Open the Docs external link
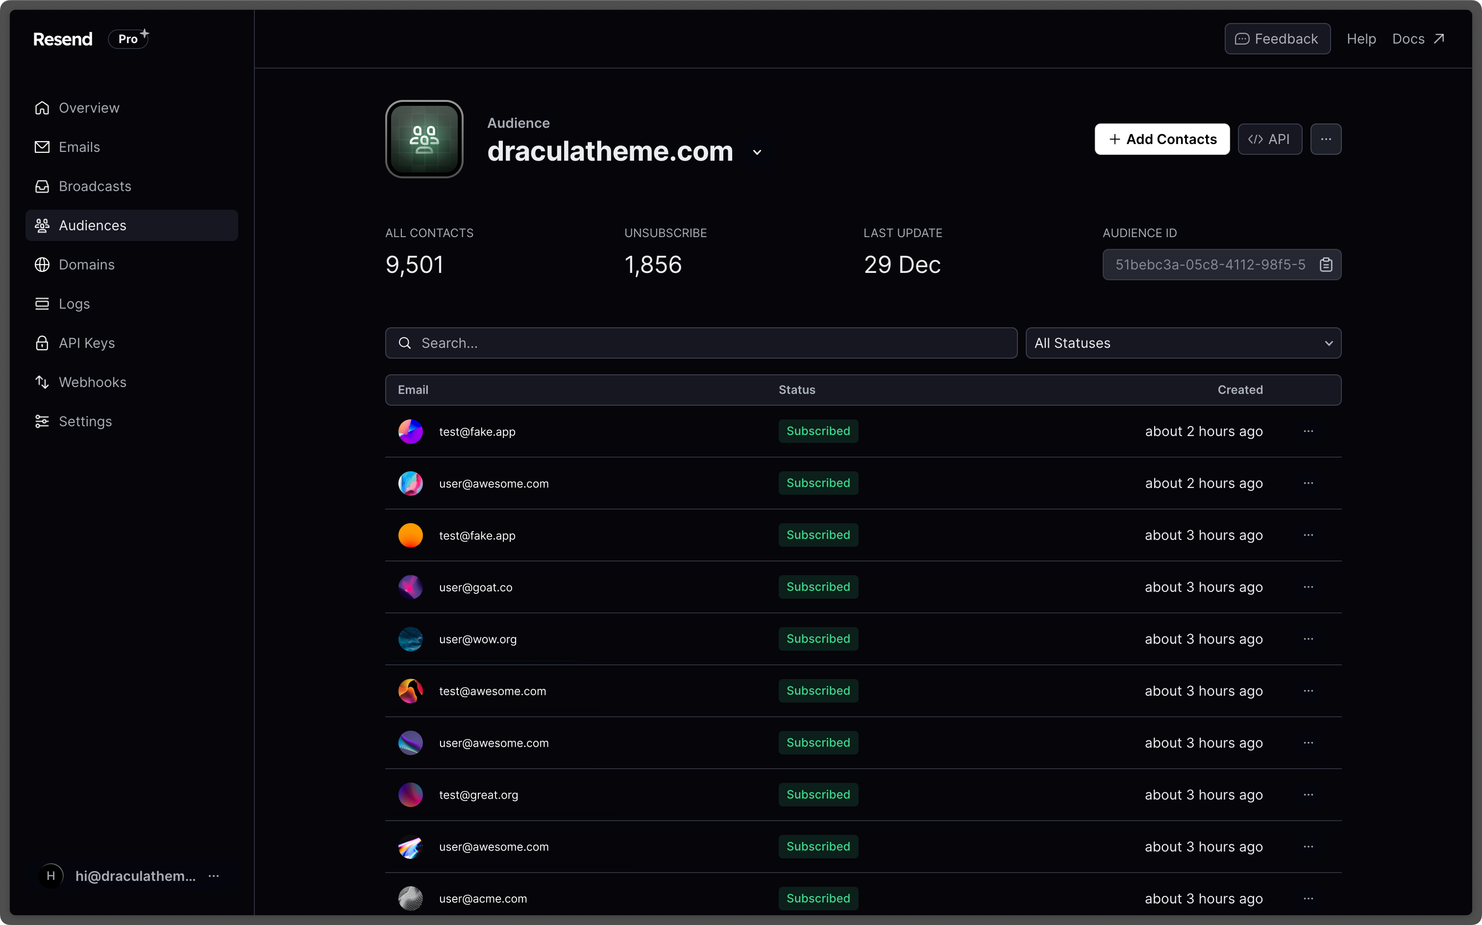This screenshot has height=925, width=1482. pyautogui.click(x=1418, y=39)
